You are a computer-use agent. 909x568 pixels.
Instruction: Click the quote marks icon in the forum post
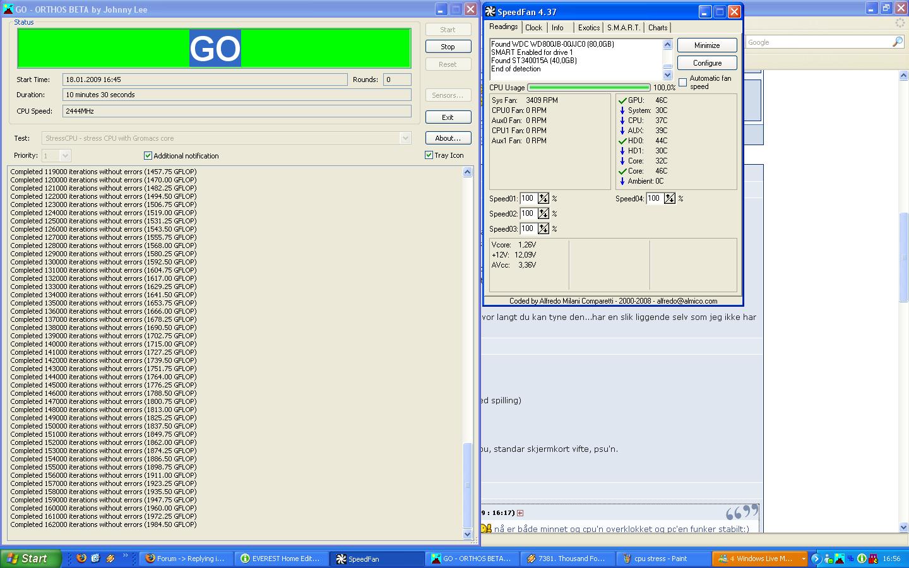click(742, 511)
